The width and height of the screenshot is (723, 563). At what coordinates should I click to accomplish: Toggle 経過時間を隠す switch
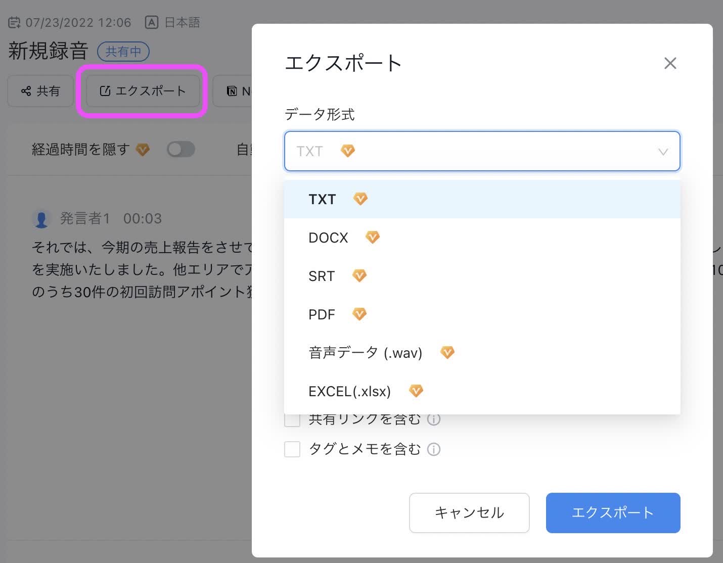(181, 149)
